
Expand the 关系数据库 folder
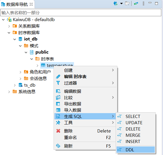pyautogui.click(x=9, y=26)
